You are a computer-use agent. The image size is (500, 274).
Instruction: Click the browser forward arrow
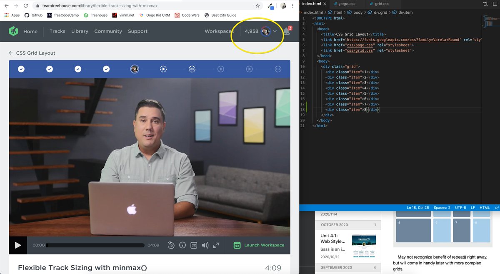[16, 6]
